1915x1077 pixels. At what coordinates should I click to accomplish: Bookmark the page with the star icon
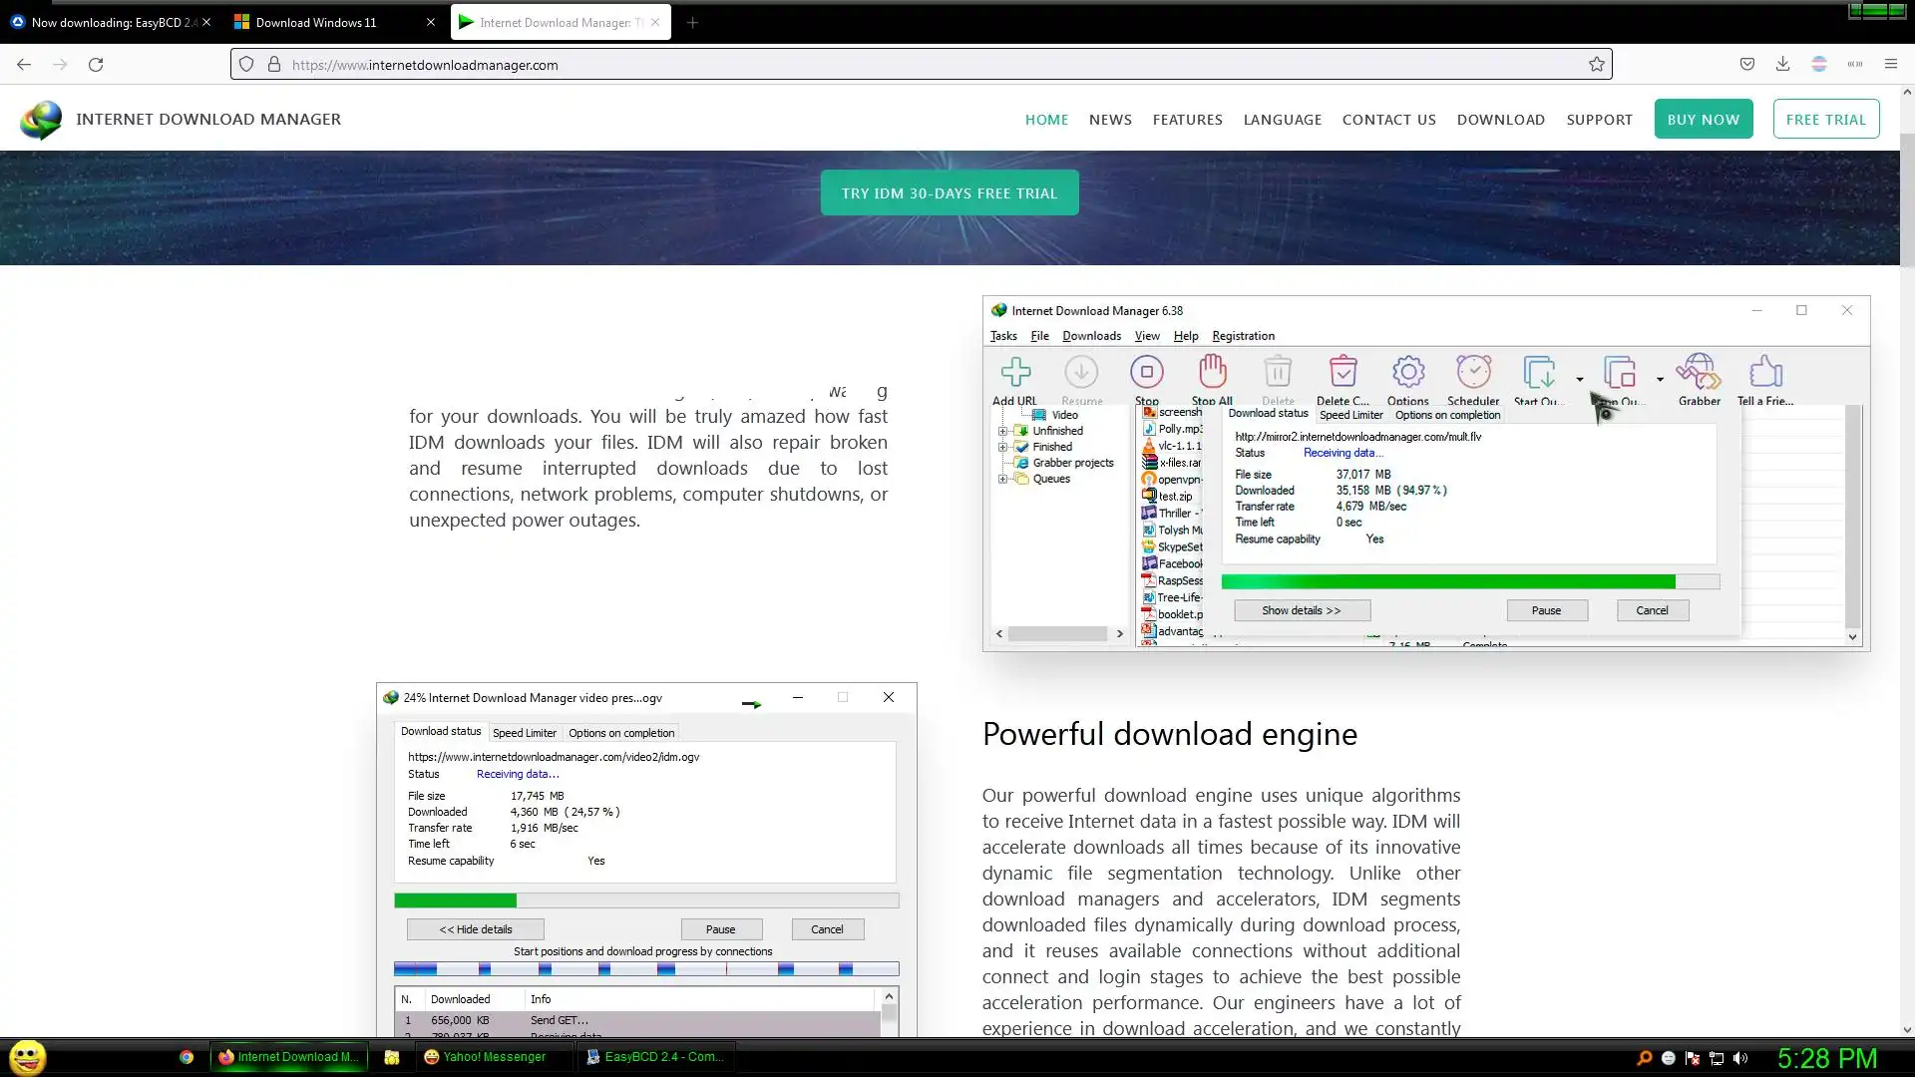(x=1596, y=65)
